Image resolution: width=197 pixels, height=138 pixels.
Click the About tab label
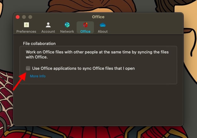click(102, 31)
